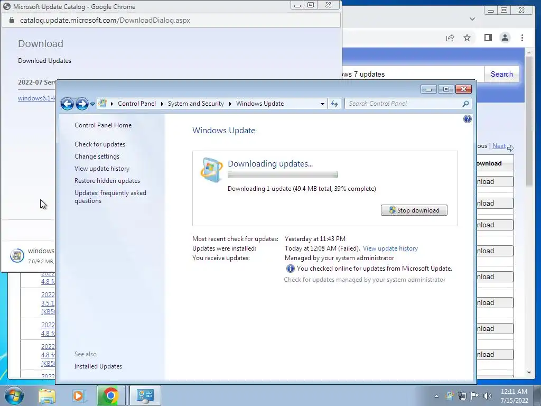Click the Control Panel icon in address bar
The width and height of the screenshot is (541, 406).
tap(102, 103)
